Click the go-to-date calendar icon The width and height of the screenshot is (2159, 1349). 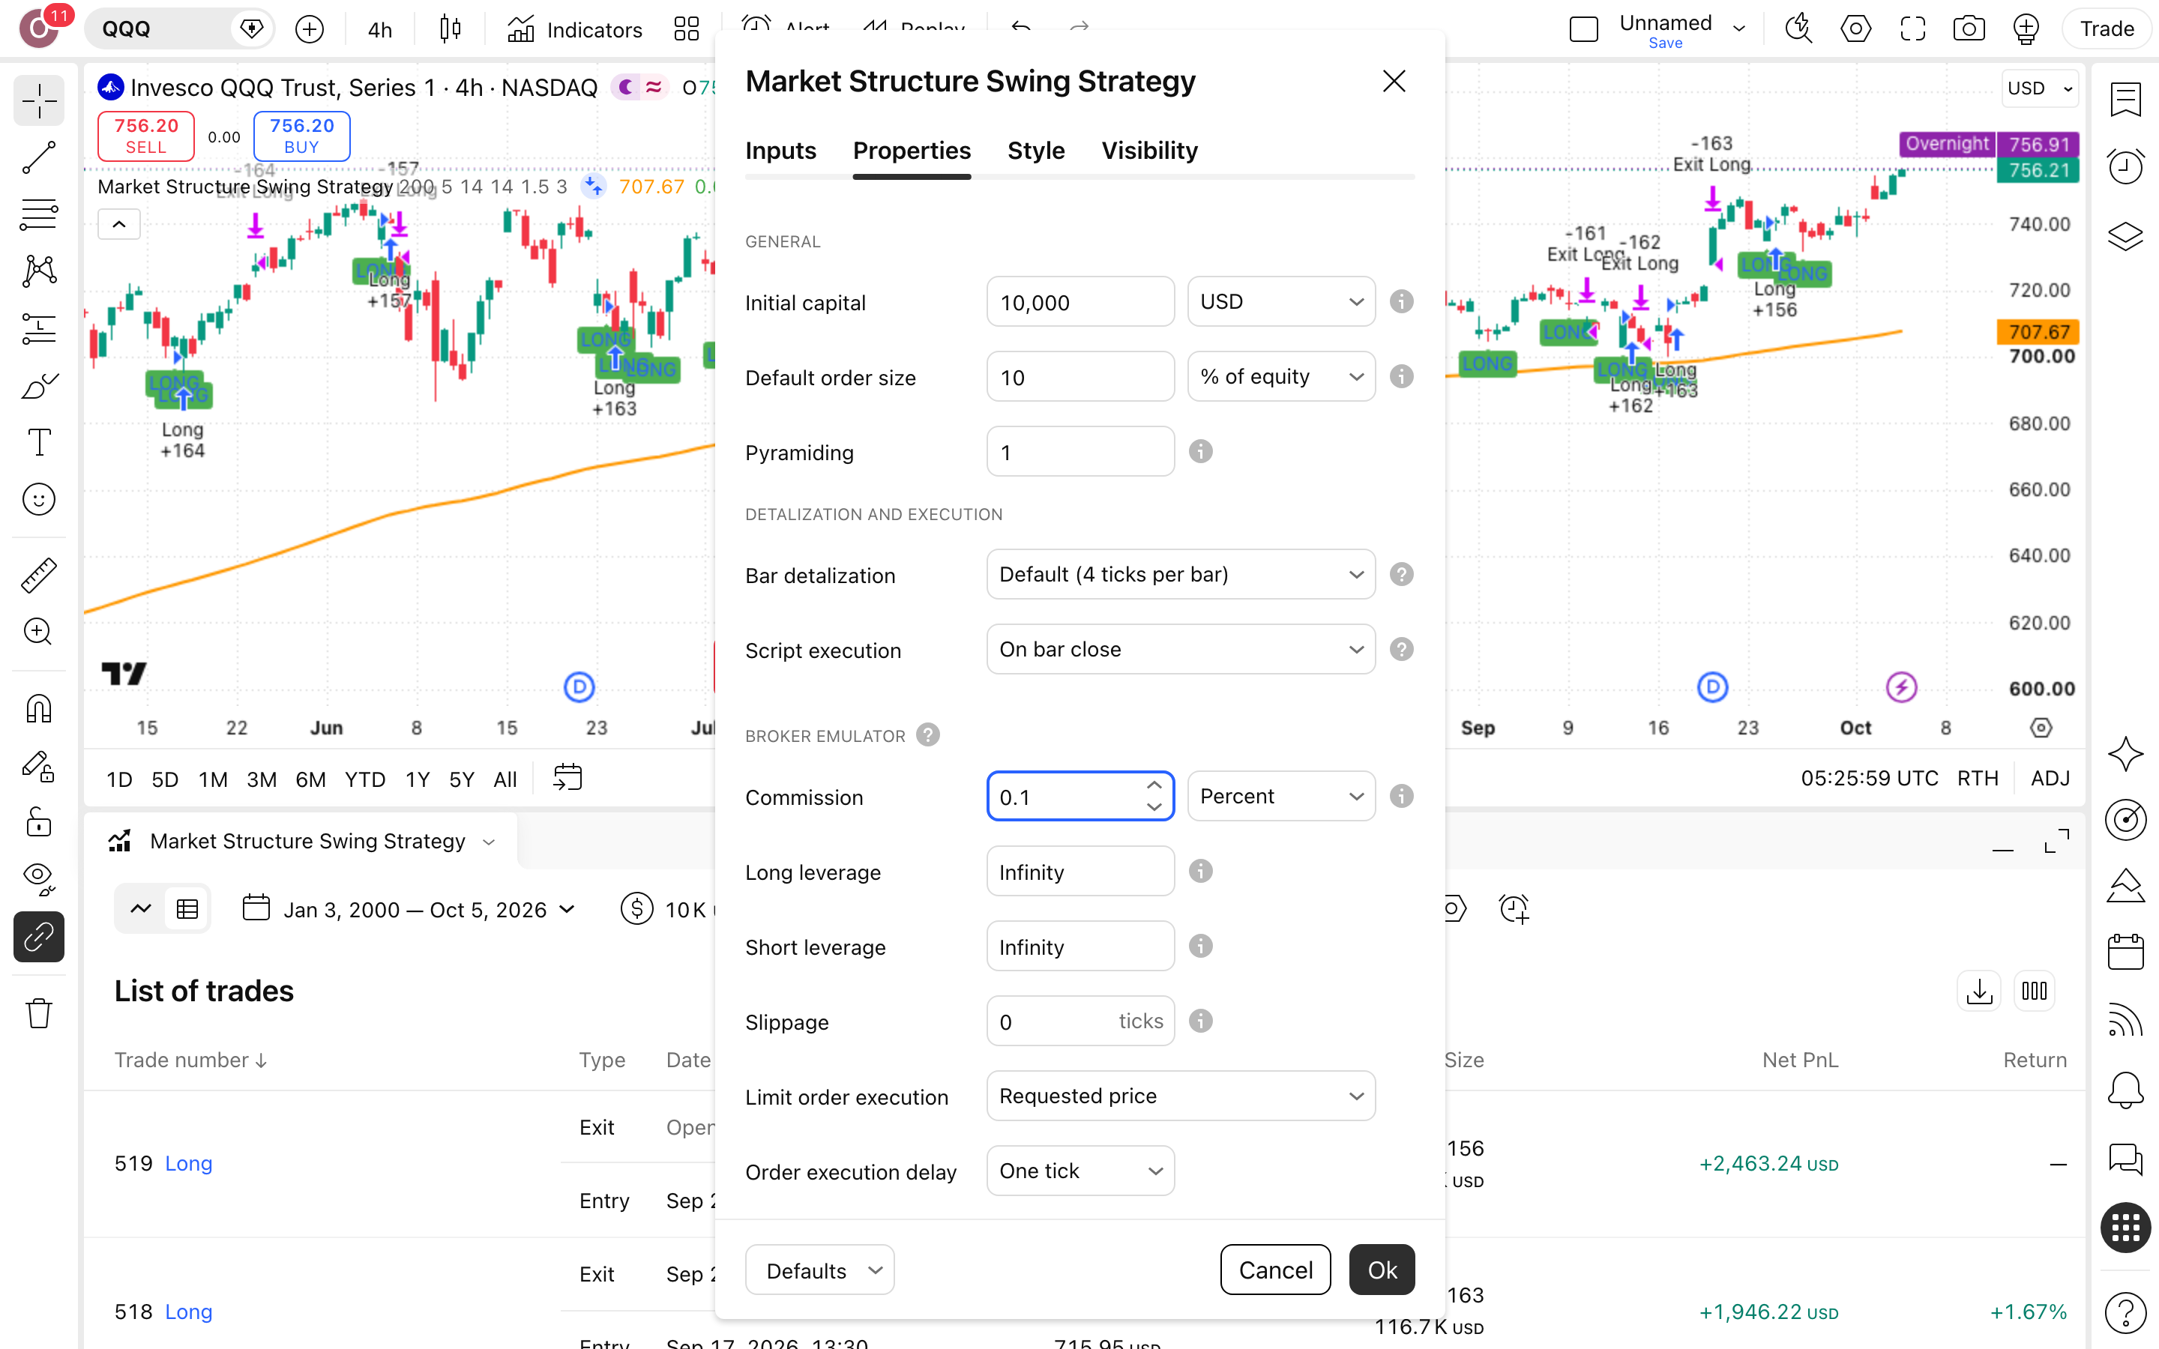(567, 778)
